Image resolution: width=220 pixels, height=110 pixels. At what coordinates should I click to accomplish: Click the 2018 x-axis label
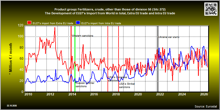click(x=116, y=94)
